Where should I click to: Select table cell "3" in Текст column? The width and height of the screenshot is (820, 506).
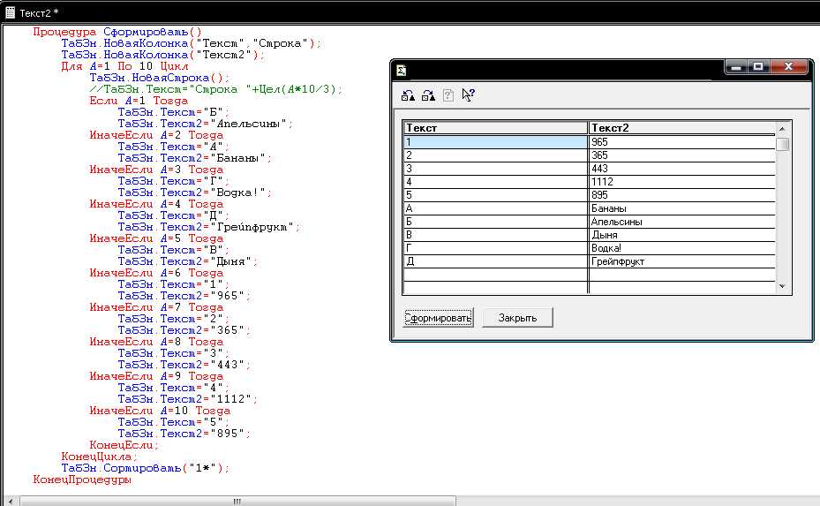pos(496,169)
